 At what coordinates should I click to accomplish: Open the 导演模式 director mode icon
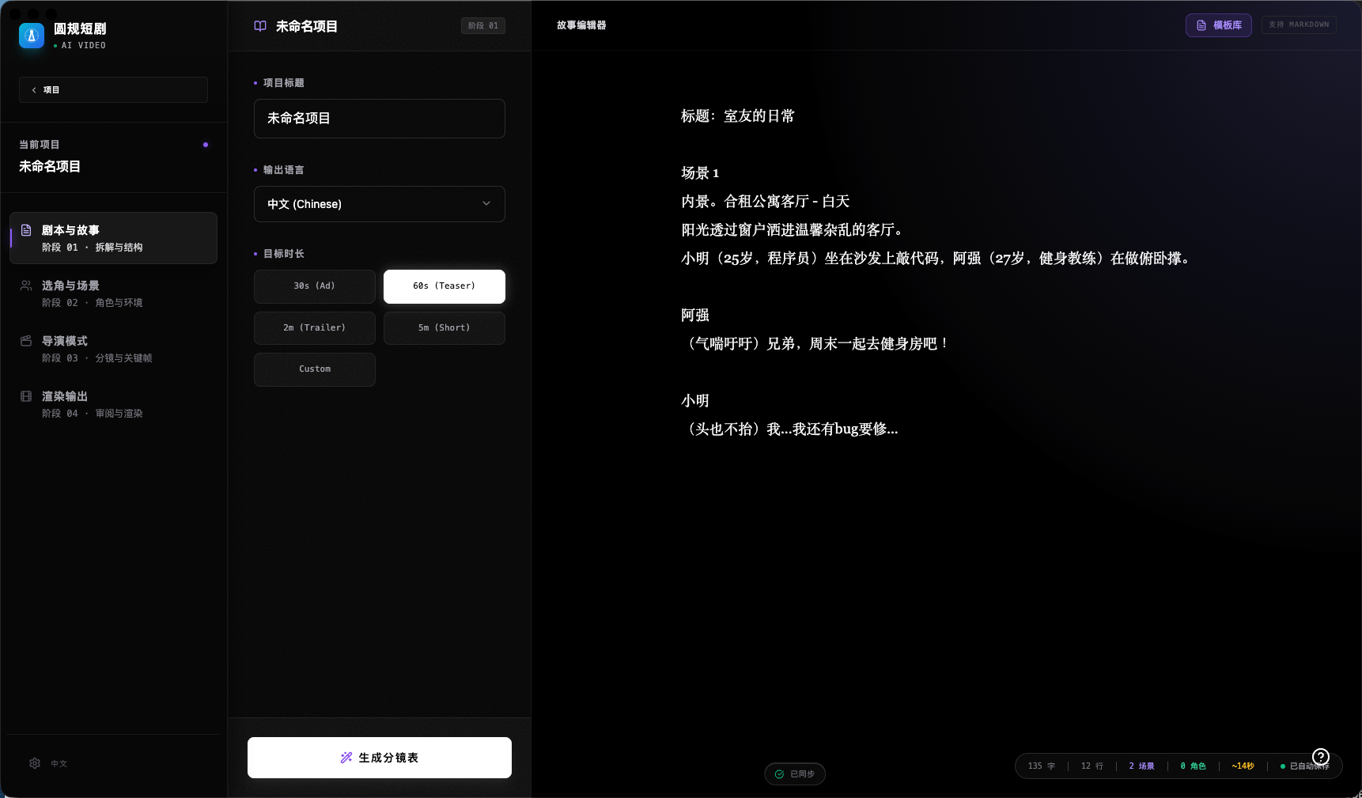click(x=26, y=341)
